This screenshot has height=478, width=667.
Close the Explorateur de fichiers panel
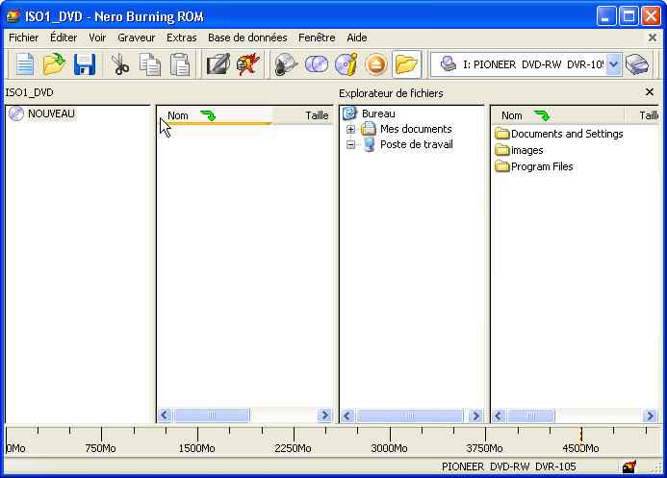pos(650,91)
